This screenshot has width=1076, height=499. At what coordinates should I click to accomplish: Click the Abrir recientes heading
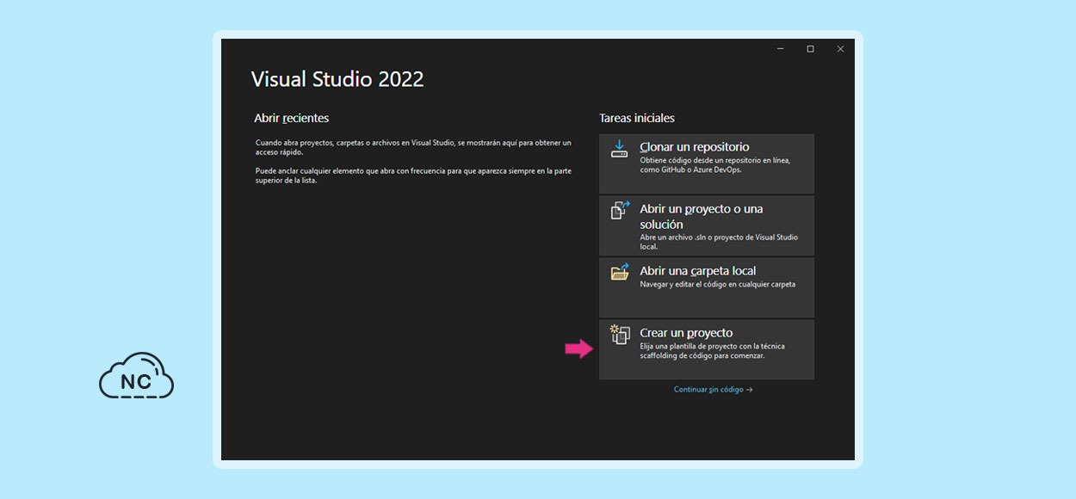pyautogui.click(x=292, y=118)
